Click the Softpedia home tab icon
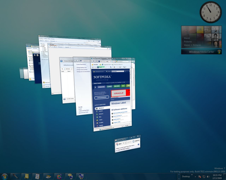226x180 pixels. (95, 87)
